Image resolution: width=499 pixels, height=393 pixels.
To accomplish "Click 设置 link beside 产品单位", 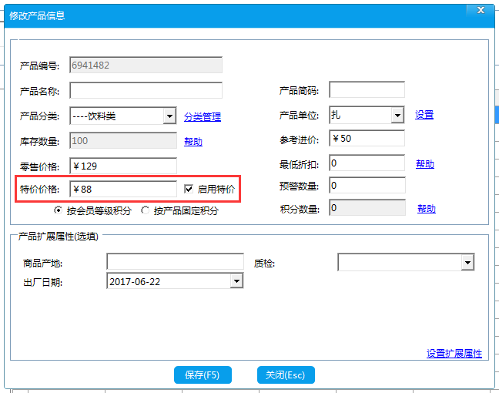I will 424,115.
